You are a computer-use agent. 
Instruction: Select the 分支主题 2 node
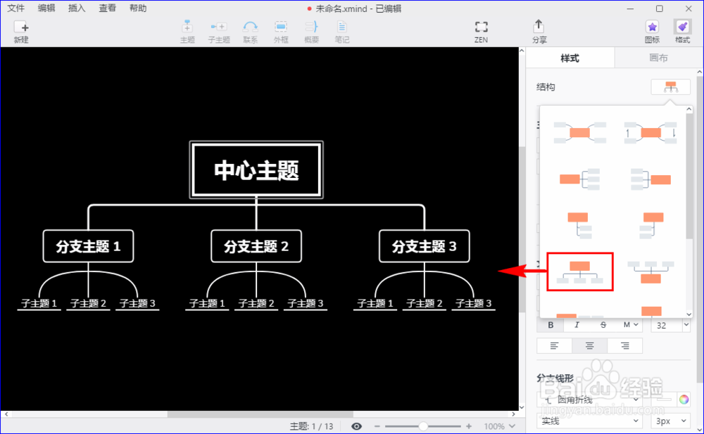tap(256, 246)
